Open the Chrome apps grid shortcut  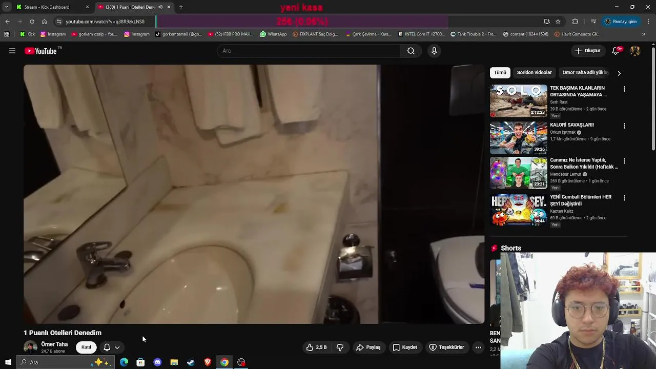7,34
